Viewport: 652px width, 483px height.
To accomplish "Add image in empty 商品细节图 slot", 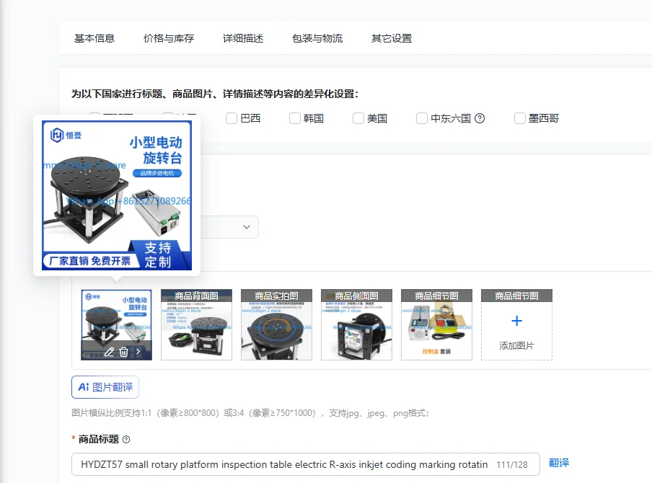I will tap(516, 324).
